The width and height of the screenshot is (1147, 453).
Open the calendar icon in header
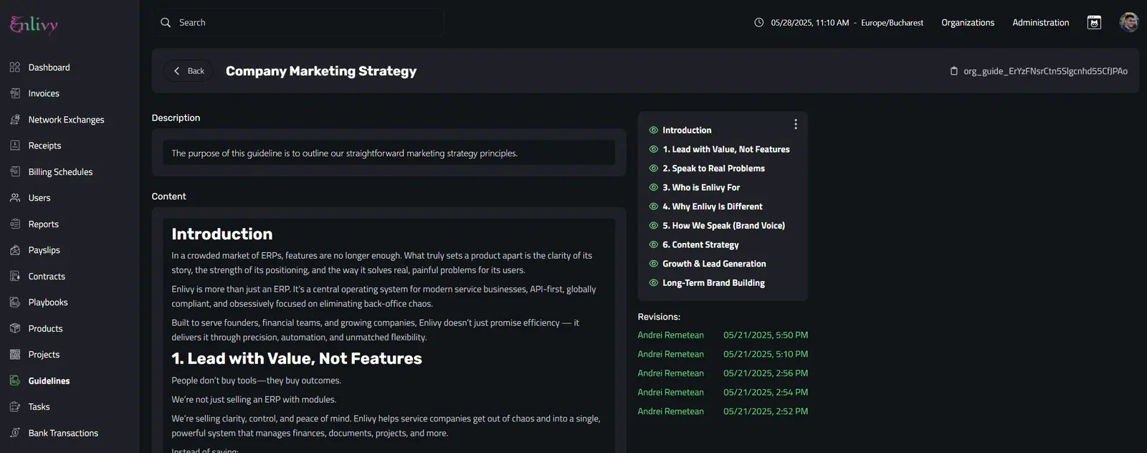point(1094,23)
